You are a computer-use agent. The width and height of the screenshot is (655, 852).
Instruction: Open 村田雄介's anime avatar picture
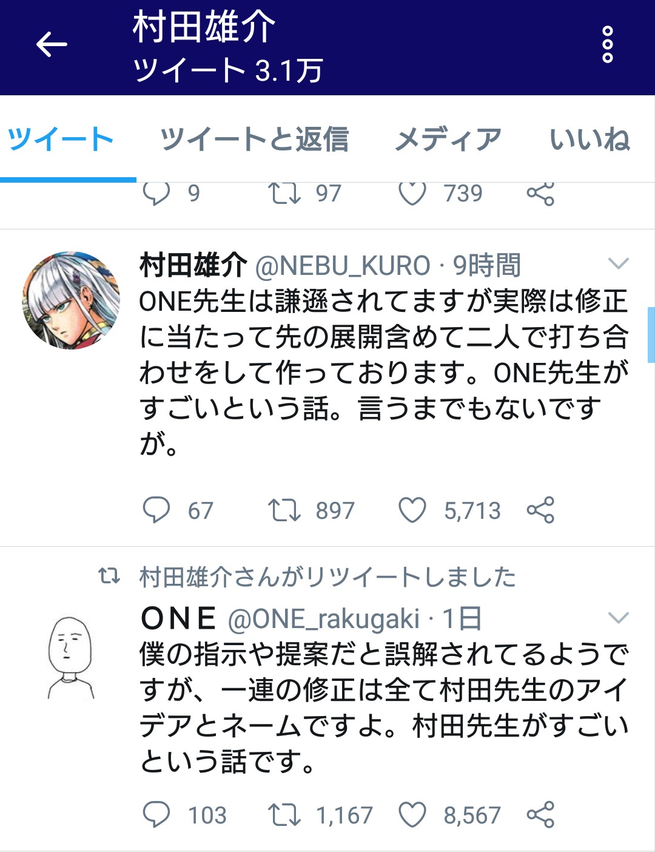(71, 300)
